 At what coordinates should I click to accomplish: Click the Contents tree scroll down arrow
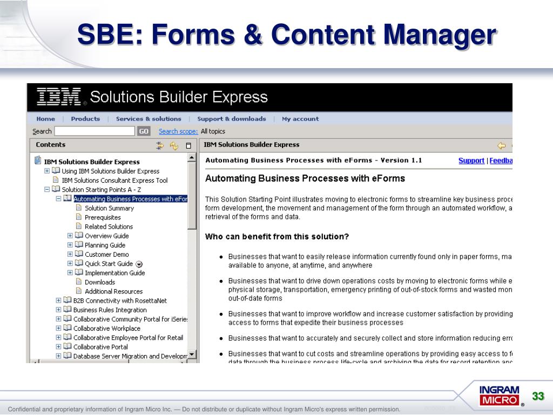(192, 354)
